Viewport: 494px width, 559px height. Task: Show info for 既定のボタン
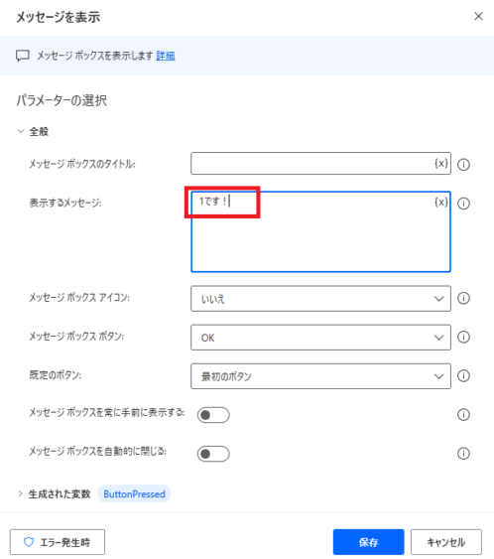[x=463, y=375]
